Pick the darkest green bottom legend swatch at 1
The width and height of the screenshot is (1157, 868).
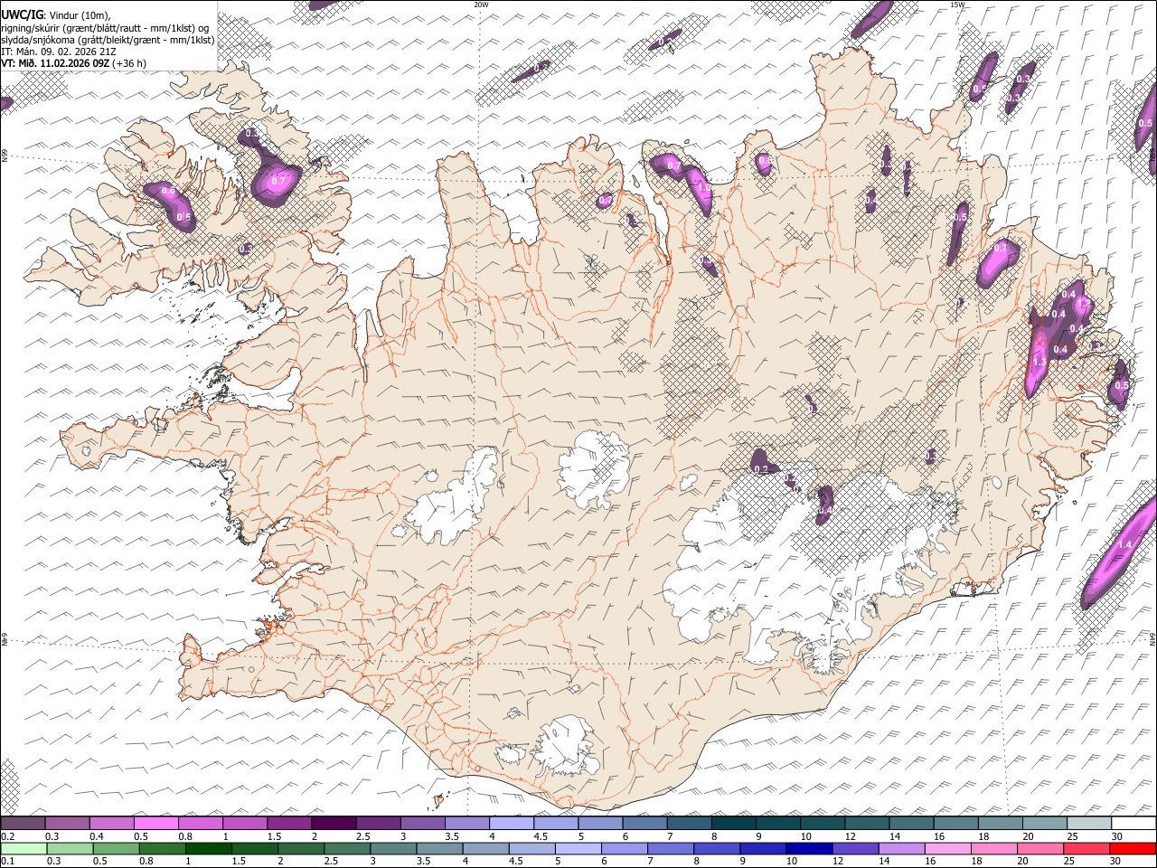pyautogui.click(x=209, y=848)
